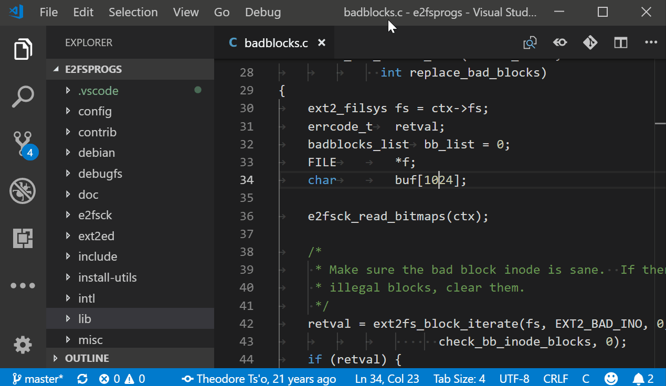
Task: Click the master* branch indicator
Action: (37, 379)
